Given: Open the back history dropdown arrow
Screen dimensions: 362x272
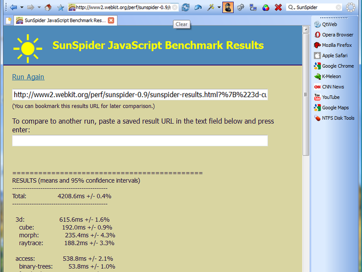Looking at the screenshot, I should click(22, 7).
